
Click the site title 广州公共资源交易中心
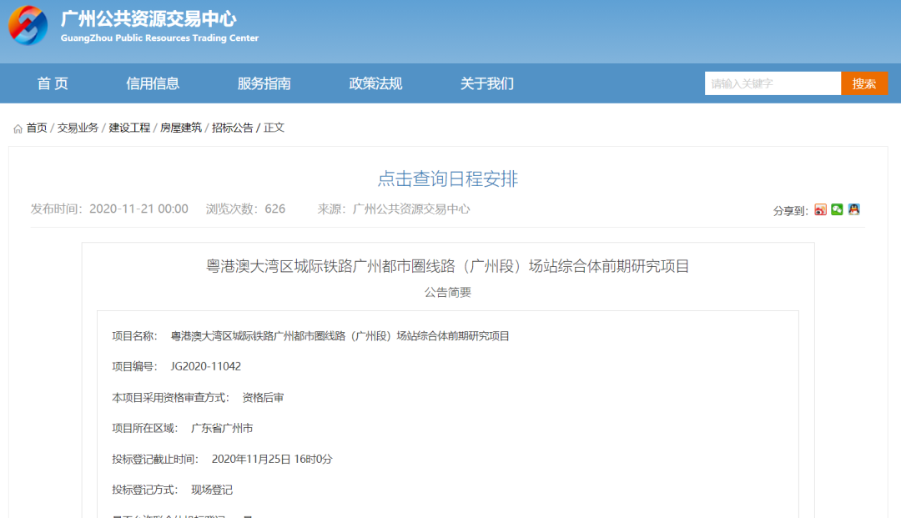pyautogui.click(x=148, y=19)
